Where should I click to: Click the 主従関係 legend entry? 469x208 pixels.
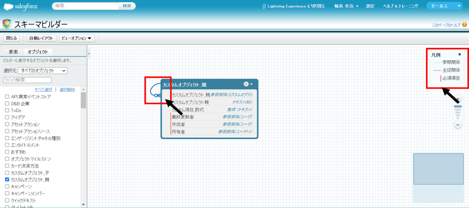(447, 70)
